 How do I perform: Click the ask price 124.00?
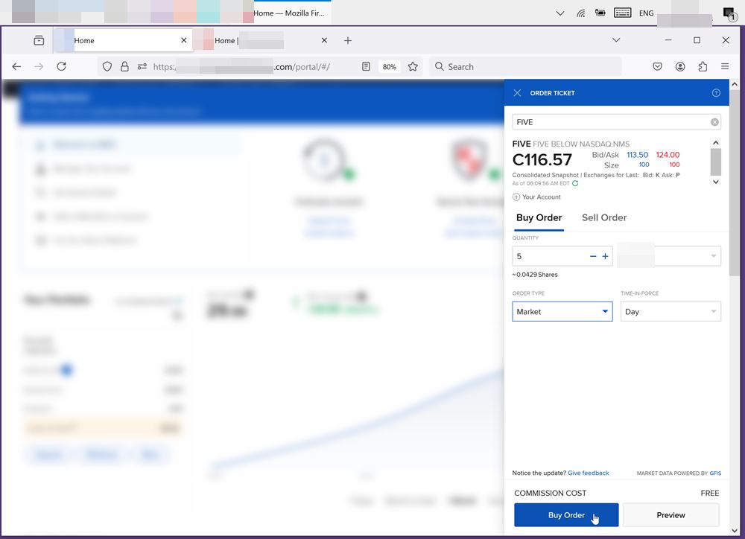668,155
